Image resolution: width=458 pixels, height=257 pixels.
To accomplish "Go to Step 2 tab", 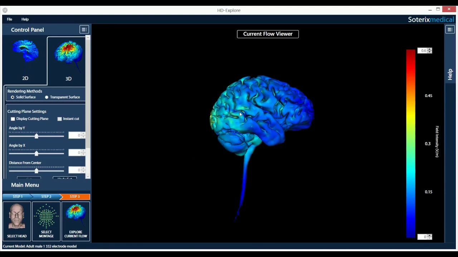I will point(46,197).
